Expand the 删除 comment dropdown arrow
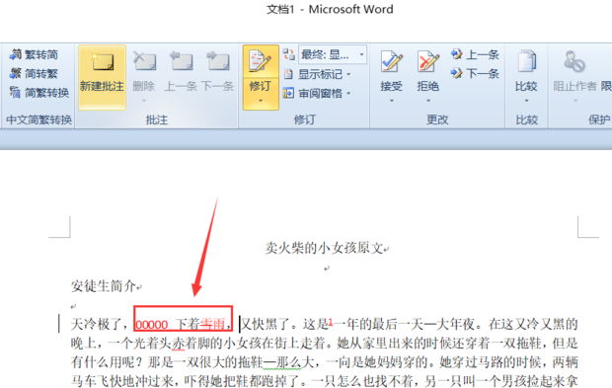 click(x=144, y=101)
